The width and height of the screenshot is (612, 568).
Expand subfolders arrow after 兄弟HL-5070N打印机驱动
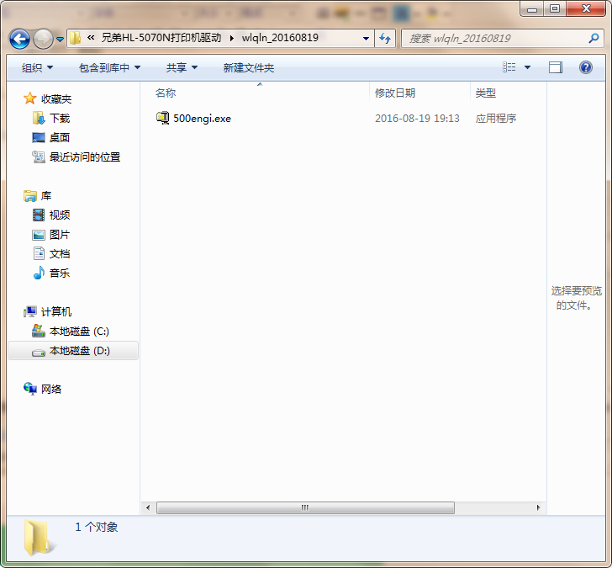pyautogui.click(x=232, y=38)
